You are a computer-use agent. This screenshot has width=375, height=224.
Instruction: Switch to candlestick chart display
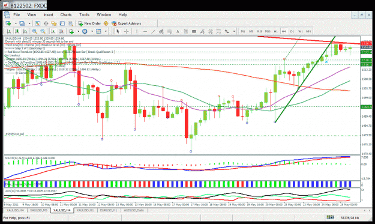(x=17, y=31)
